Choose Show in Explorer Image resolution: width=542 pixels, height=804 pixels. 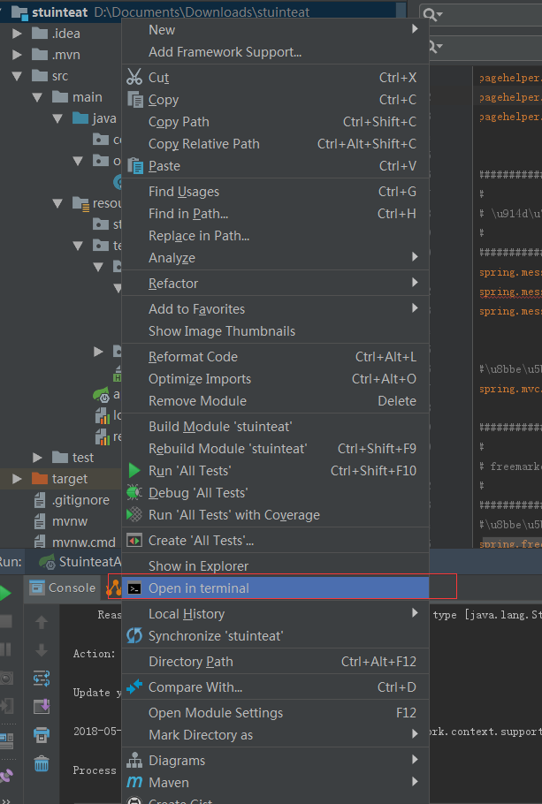click(x=275, y=566)
